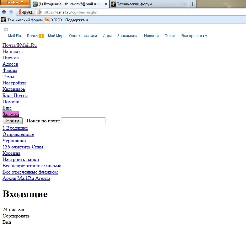Open the Темы link
246x225 pixels.
tap(8, 77)
